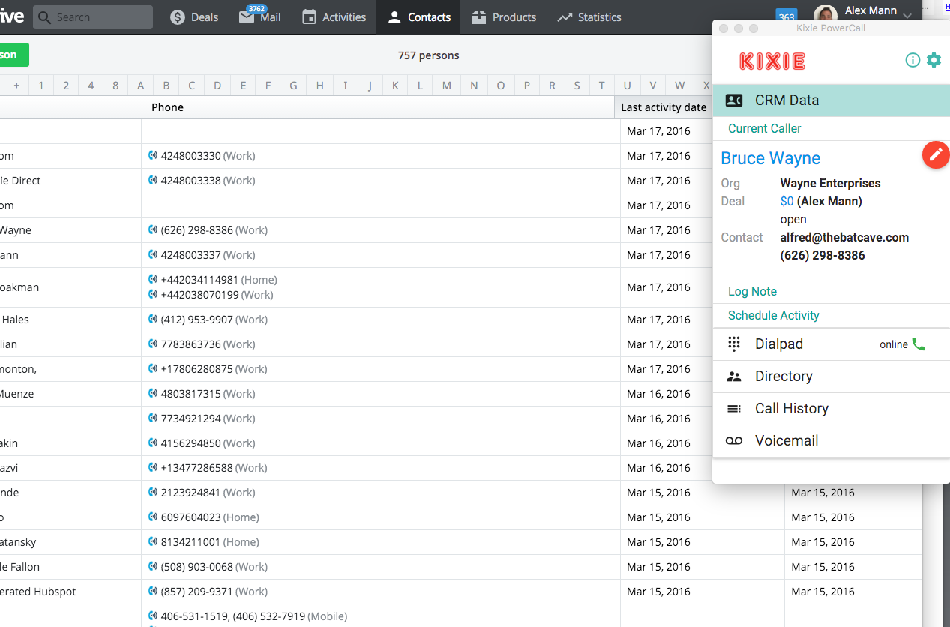
Task: Click call icon next to +442038070199
Action: [x=153, y=295]
